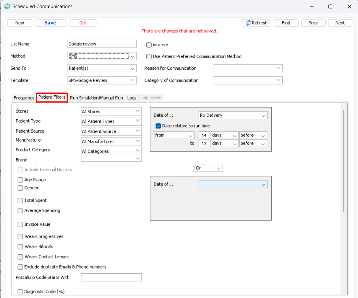
Task: Open days unit dropdown in to row
Action: pyautogui.click(x=225, y=143)
